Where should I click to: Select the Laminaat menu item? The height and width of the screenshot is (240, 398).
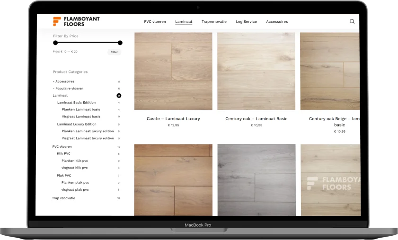[184, 22]
